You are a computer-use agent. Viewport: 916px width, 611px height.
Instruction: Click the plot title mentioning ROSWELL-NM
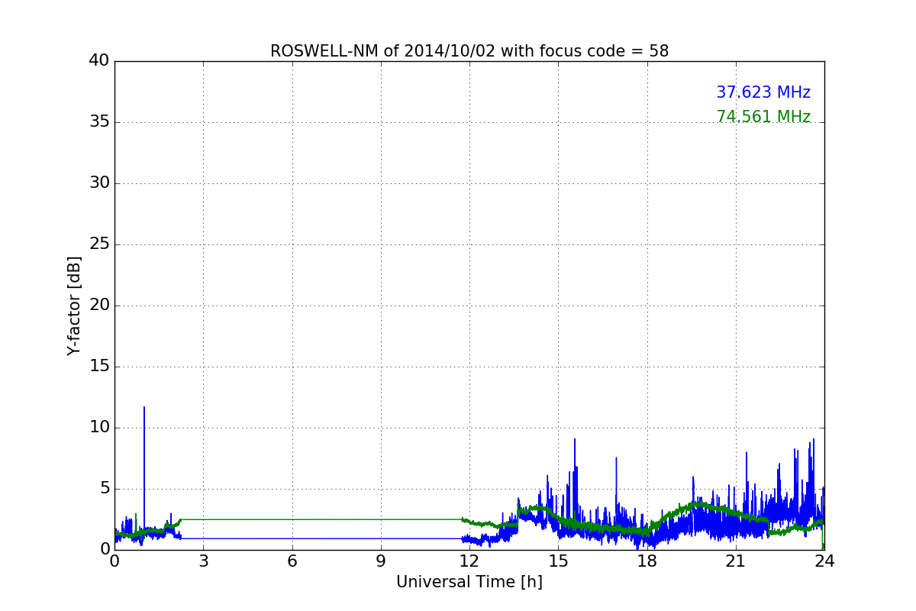[x=469, y=51]
